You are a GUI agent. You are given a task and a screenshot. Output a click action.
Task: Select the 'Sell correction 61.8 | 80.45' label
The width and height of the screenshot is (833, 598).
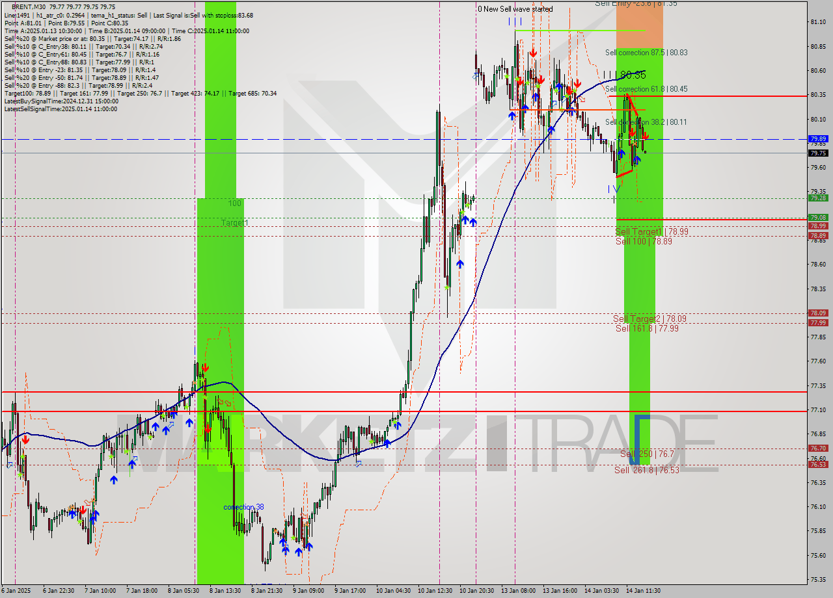646,89
